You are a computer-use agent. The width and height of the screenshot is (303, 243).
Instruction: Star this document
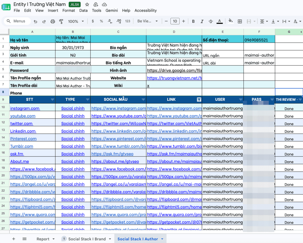(x=87, y=4)
